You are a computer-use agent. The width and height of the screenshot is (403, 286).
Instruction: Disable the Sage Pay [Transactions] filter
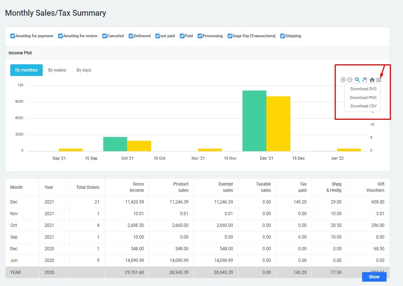(x=230, y=35)
